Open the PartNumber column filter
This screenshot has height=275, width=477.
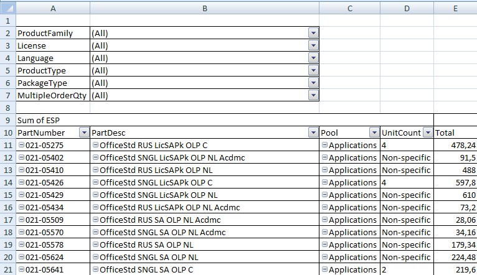[x=84, y=133]
